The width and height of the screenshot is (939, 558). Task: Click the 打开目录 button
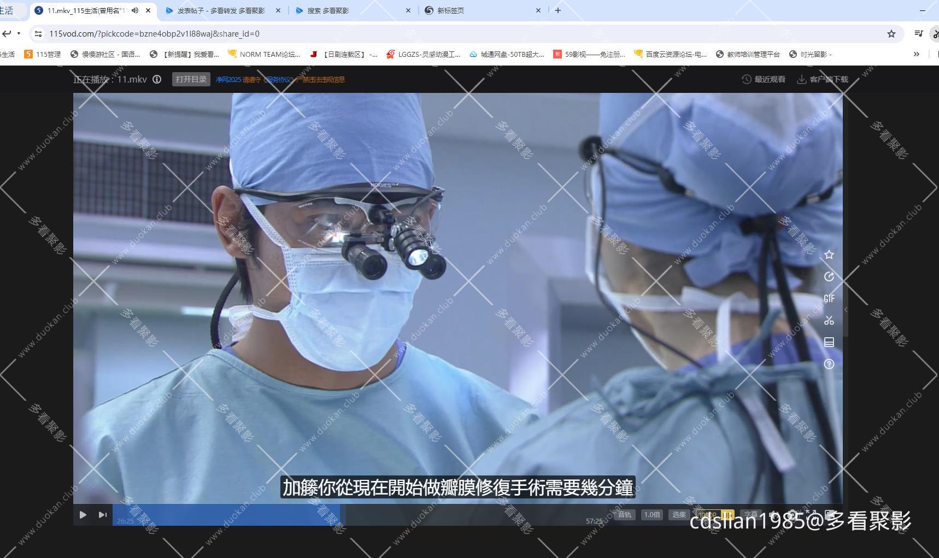[x=190, y=79]
